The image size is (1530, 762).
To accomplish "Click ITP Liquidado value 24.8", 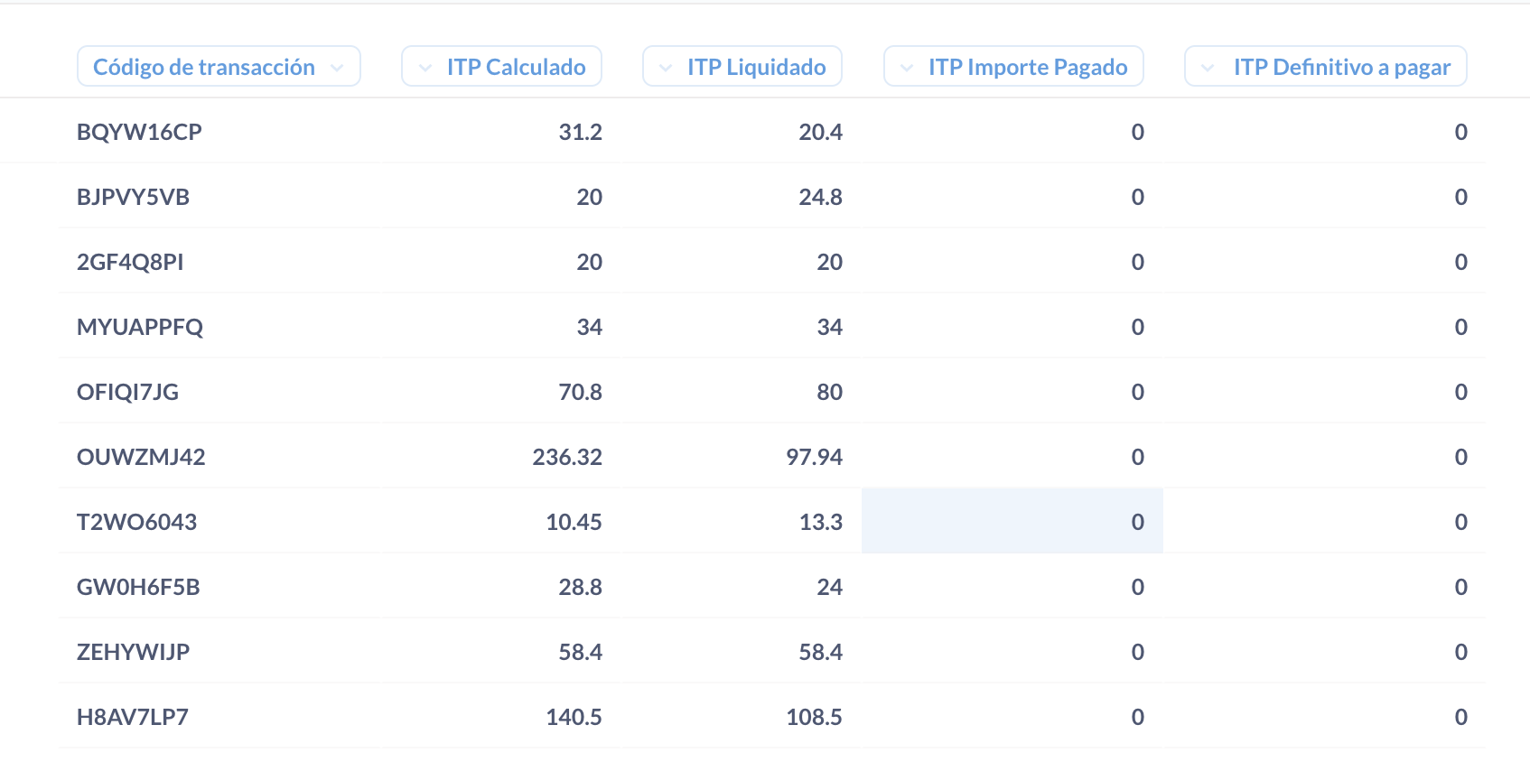I will [x=820, y=197].
